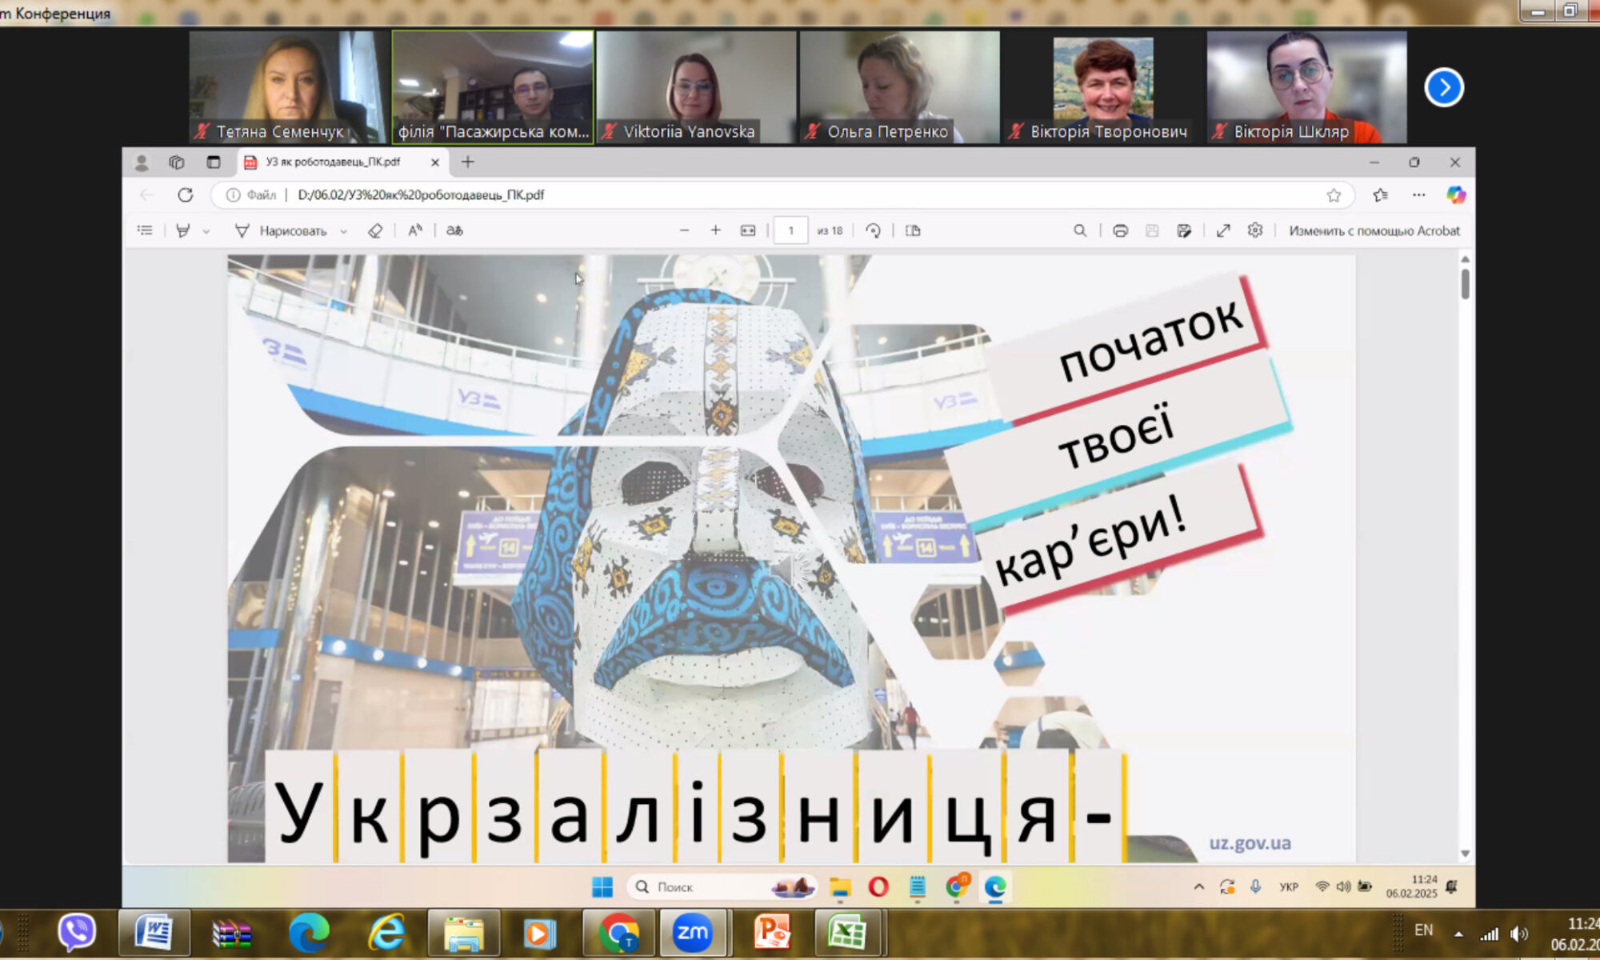Switch the УКР input language in shared taskbar
The image size is (1600, 960).
point(1289,886)
